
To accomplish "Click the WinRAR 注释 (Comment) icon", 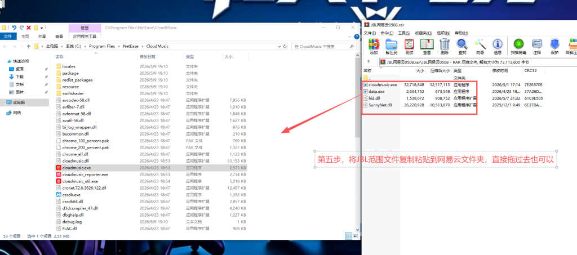I will coord(537,47).
